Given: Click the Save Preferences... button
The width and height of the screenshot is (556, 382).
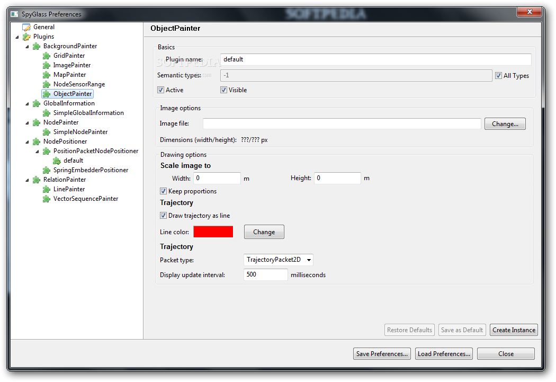Looking at the screenshot, I should coord(382,353).
